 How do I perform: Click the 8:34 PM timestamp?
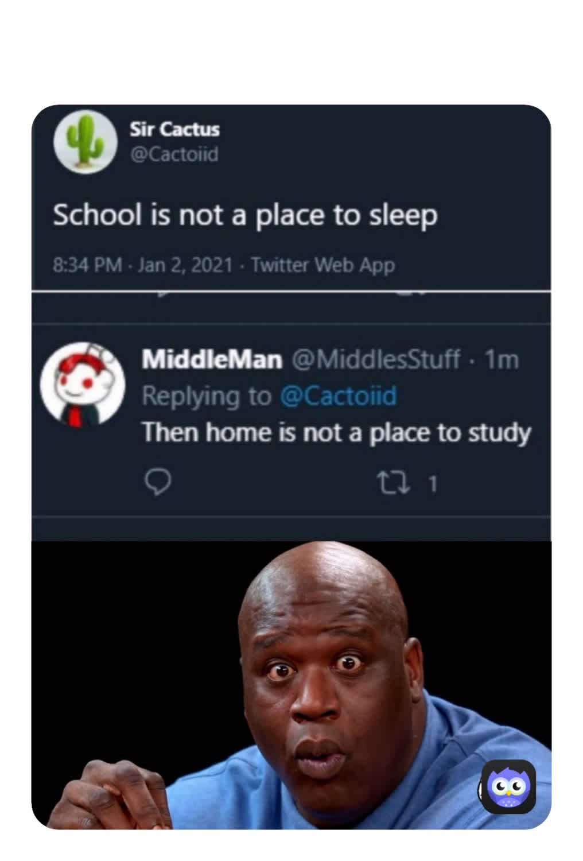pos(87,265)
